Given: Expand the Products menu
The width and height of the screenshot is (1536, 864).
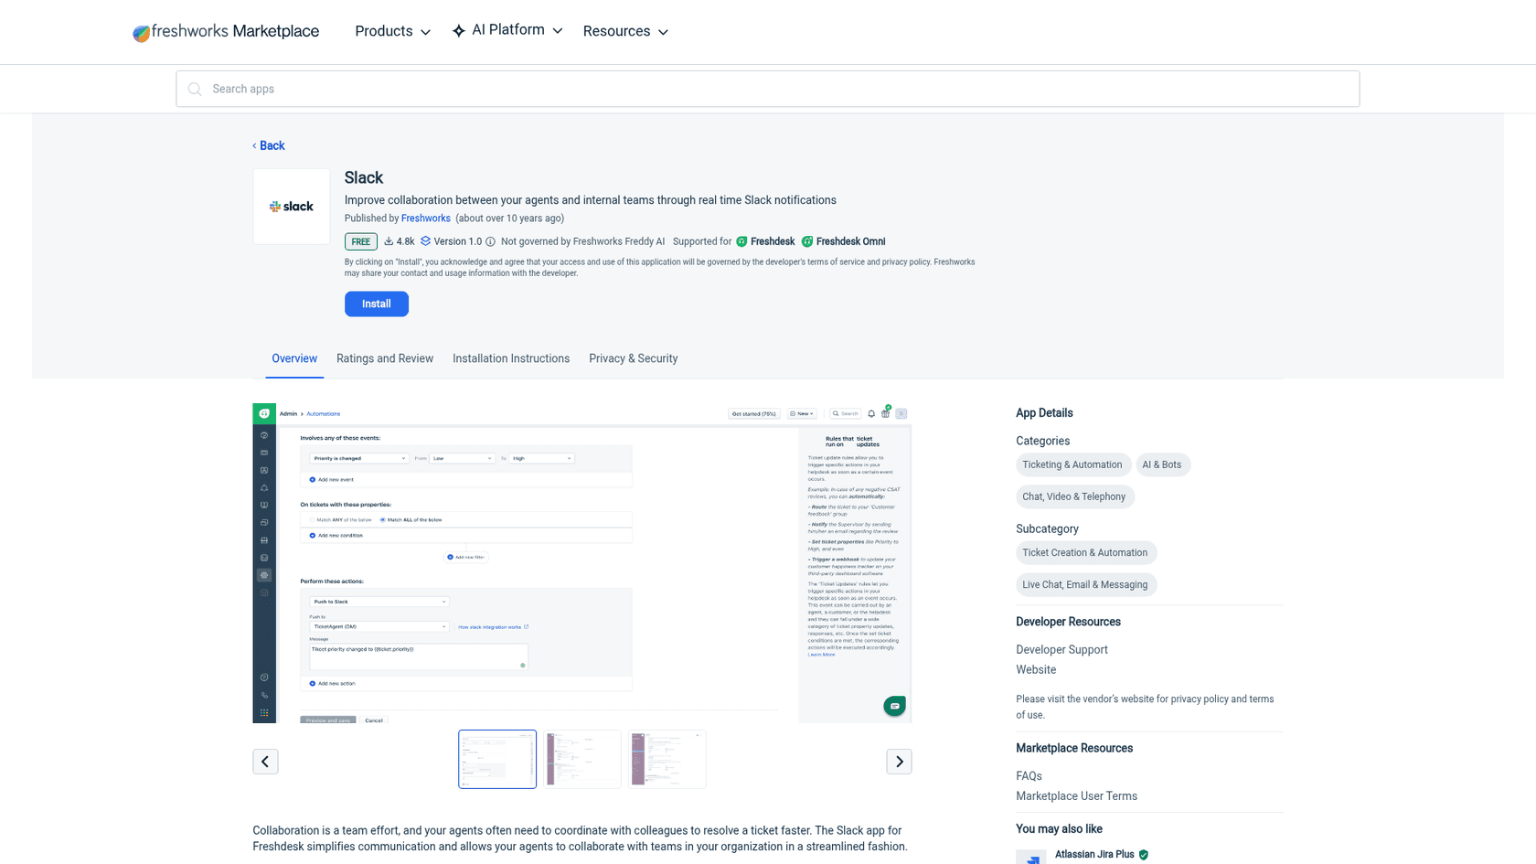Looking at the screenshot, I should [392, 31].
